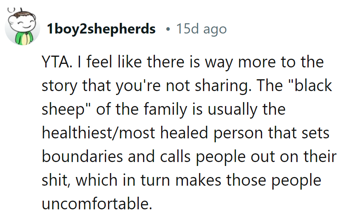Open the 1boy2shepherds profile link
The height and width of the screenshot is (218, 346).
[x=100, y=29]
